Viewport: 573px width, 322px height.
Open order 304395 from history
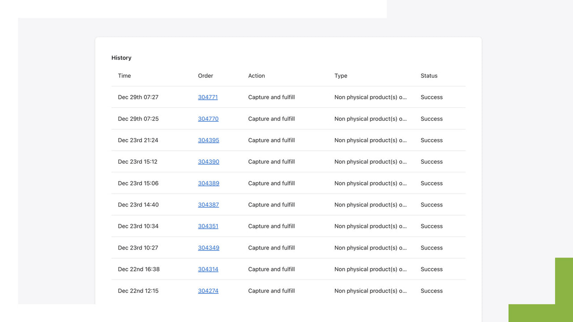208,140
